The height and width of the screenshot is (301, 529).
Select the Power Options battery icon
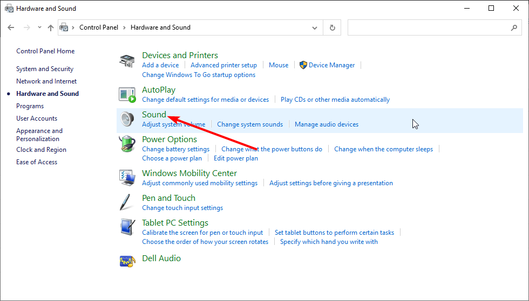coord(127,144)
